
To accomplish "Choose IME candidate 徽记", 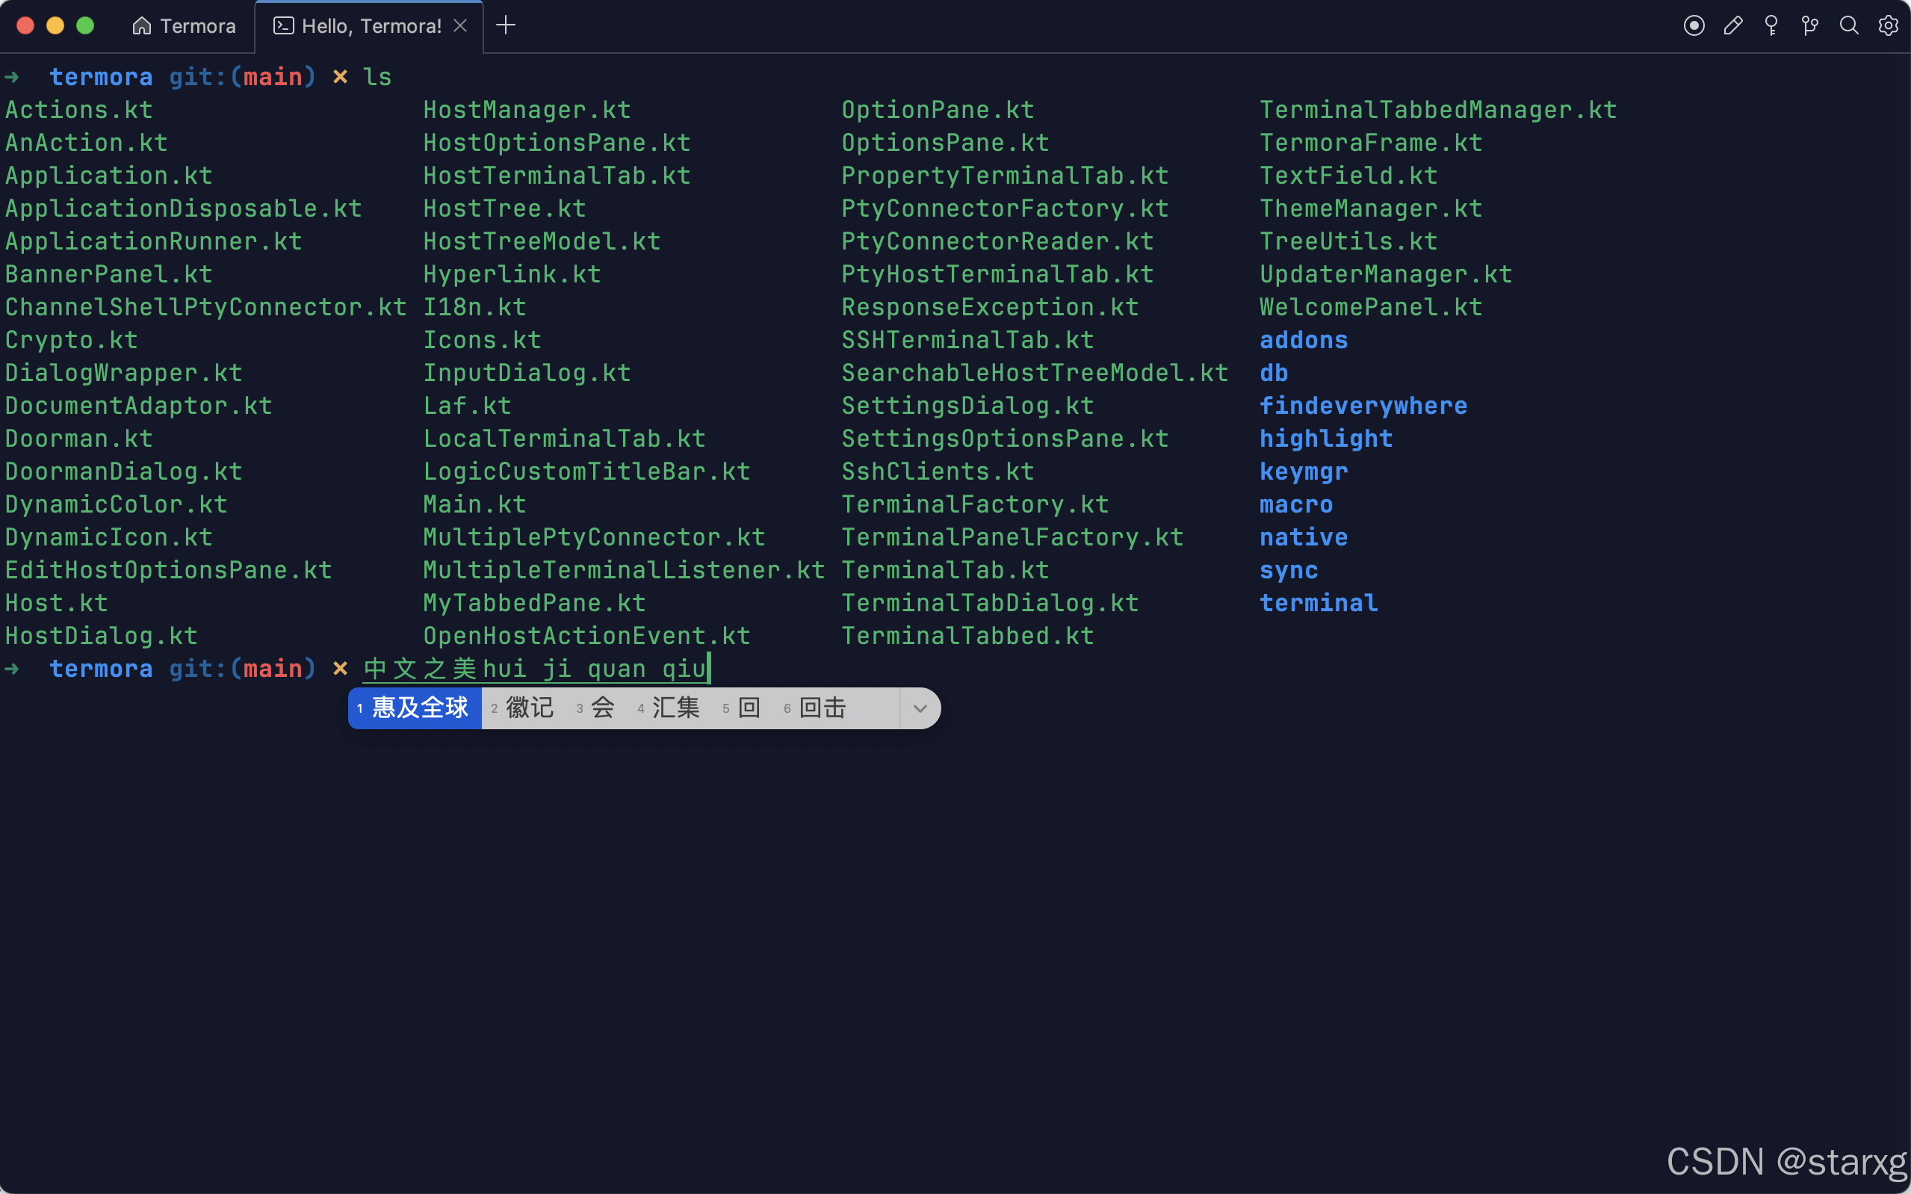I will click(524, 708).
